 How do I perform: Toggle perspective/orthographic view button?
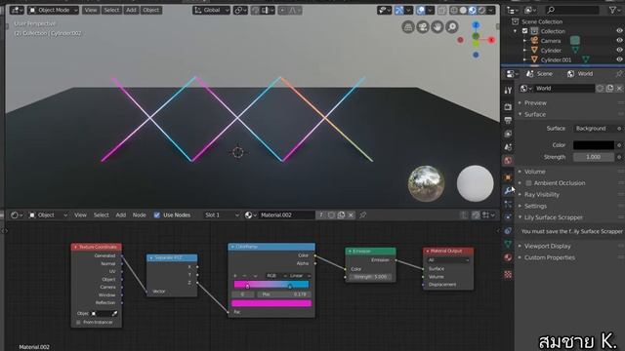click(408, 27)
